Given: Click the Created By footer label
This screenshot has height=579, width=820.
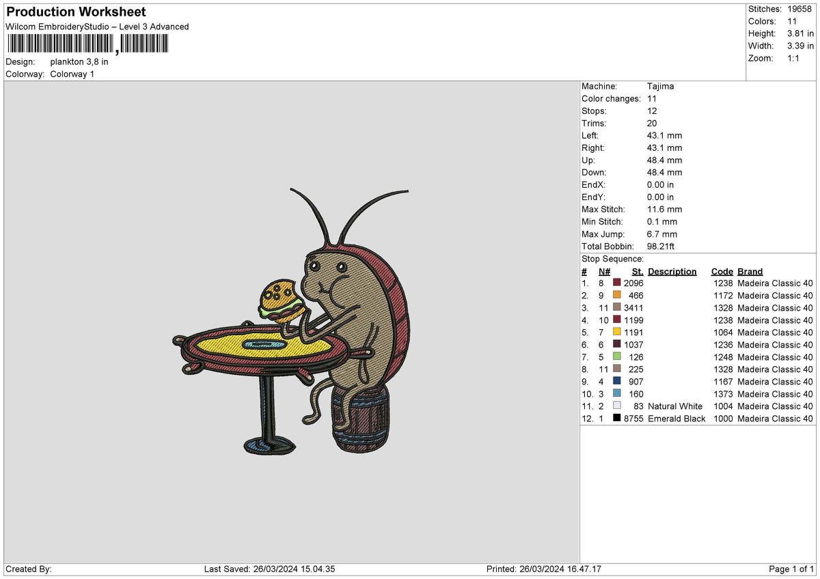Looking at the screenshot, I should click(29, 569).
